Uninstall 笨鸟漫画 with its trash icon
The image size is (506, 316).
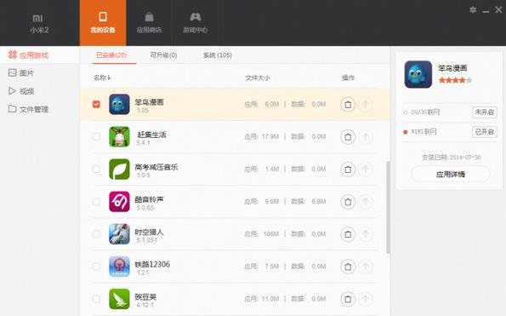click(348, 105)
